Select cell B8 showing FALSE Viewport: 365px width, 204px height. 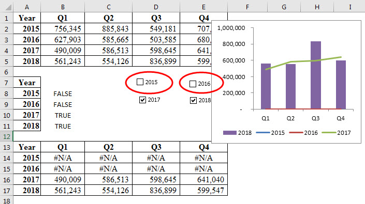[63, 94]
